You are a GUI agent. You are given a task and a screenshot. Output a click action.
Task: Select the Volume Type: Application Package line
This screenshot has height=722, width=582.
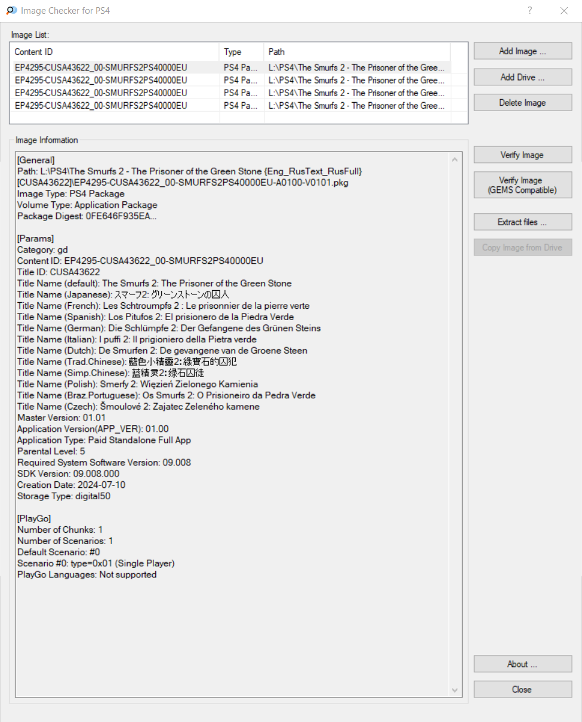[87, 205]
